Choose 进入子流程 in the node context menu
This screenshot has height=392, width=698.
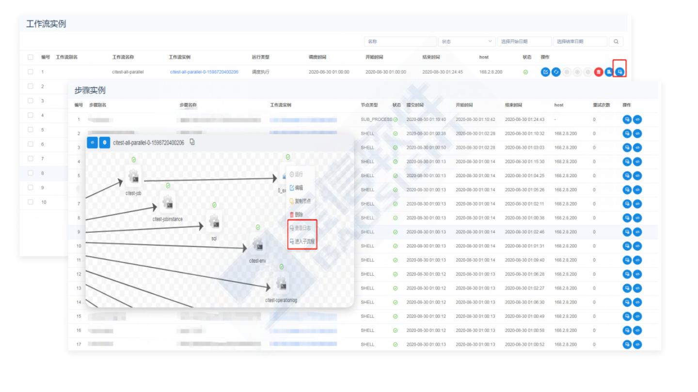pyautogui.click(x=301, y=241)
